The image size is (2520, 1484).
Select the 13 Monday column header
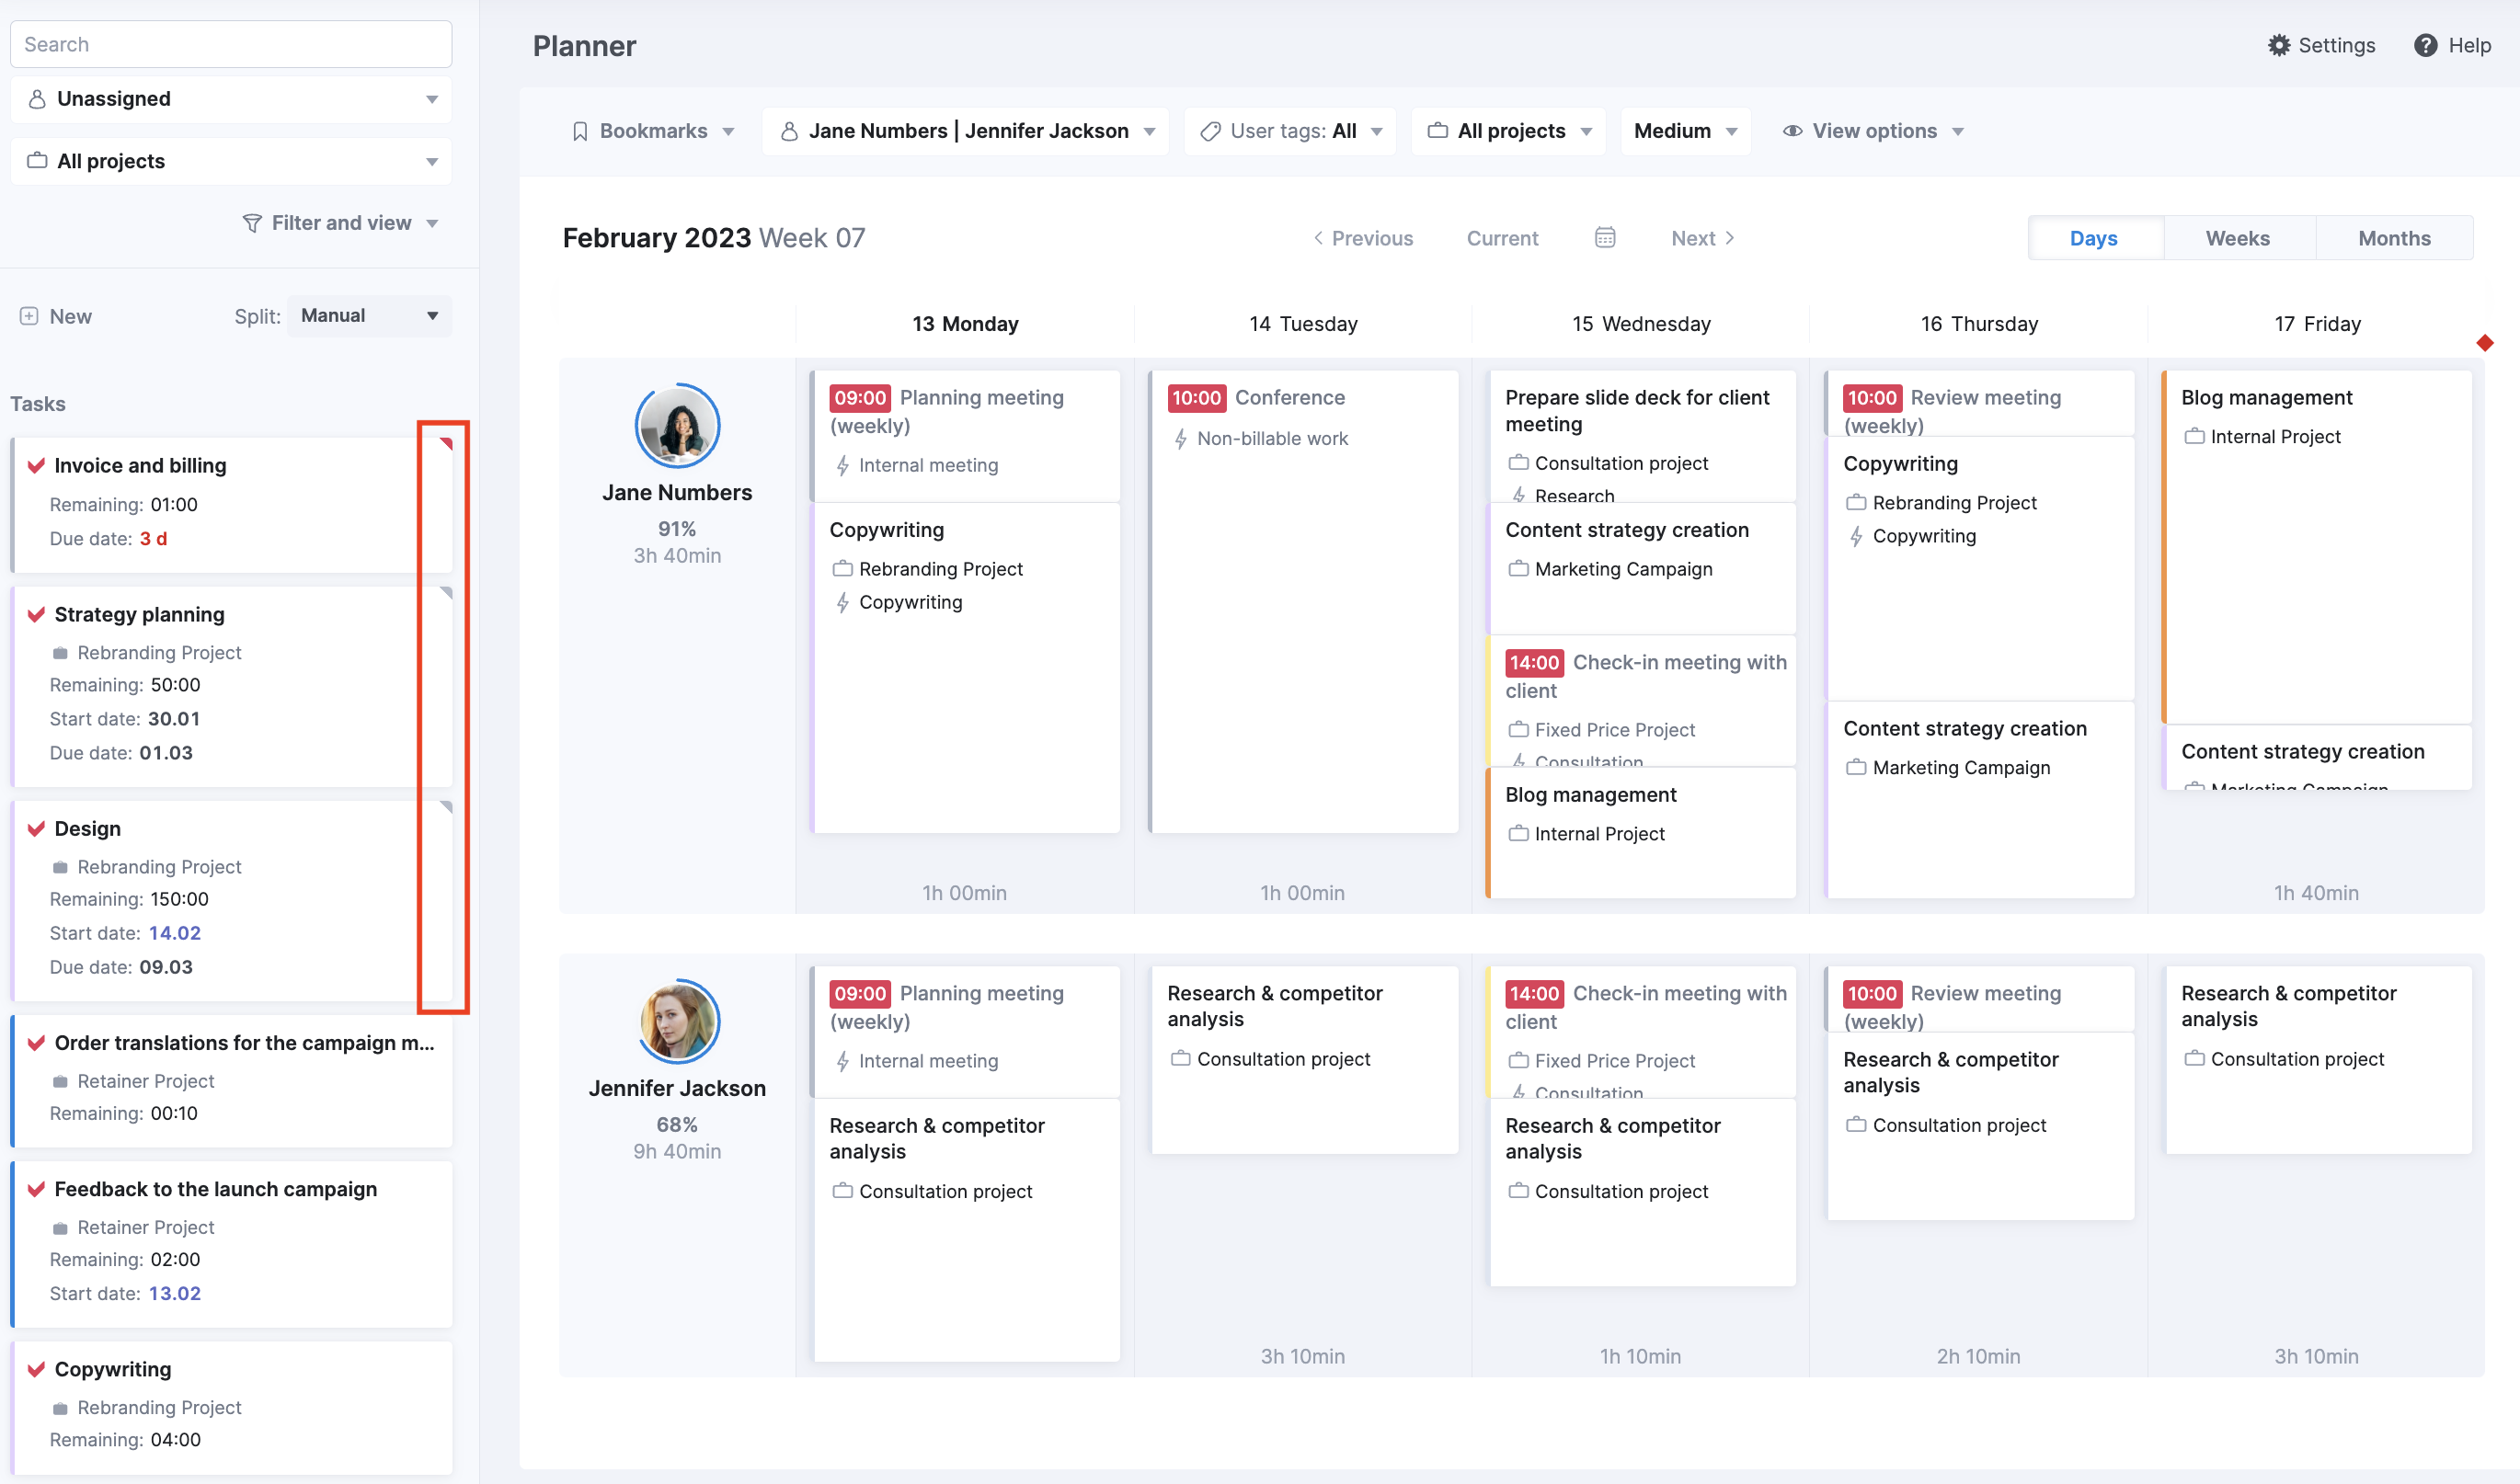pyautogui.click(x=965, y=324)
